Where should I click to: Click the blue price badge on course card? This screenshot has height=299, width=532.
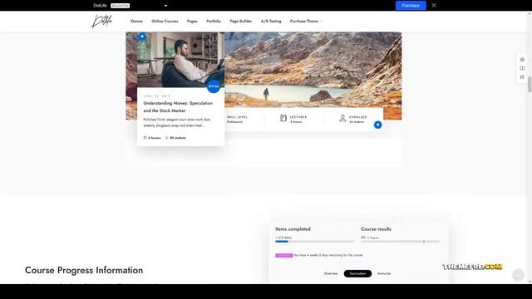(214, 86)
